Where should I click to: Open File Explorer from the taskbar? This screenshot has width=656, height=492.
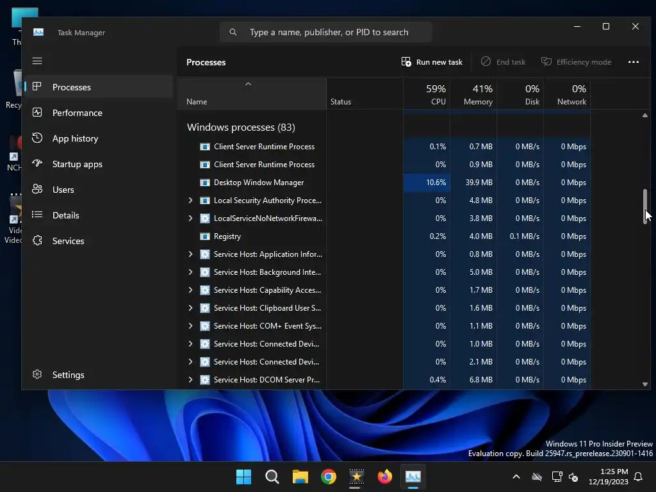(300, 477)
